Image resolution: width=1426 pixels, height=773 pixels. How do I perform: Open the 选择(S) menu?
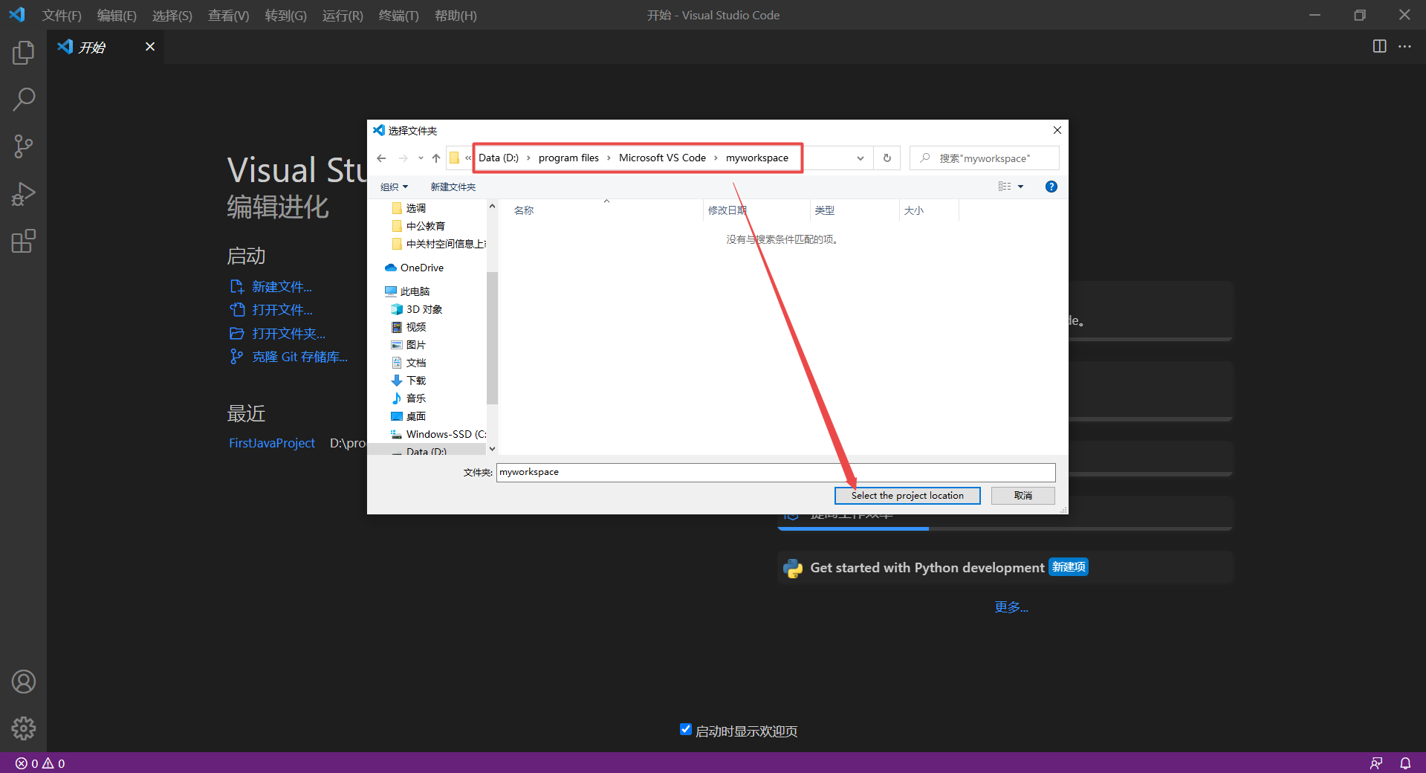tap(172, 15)
